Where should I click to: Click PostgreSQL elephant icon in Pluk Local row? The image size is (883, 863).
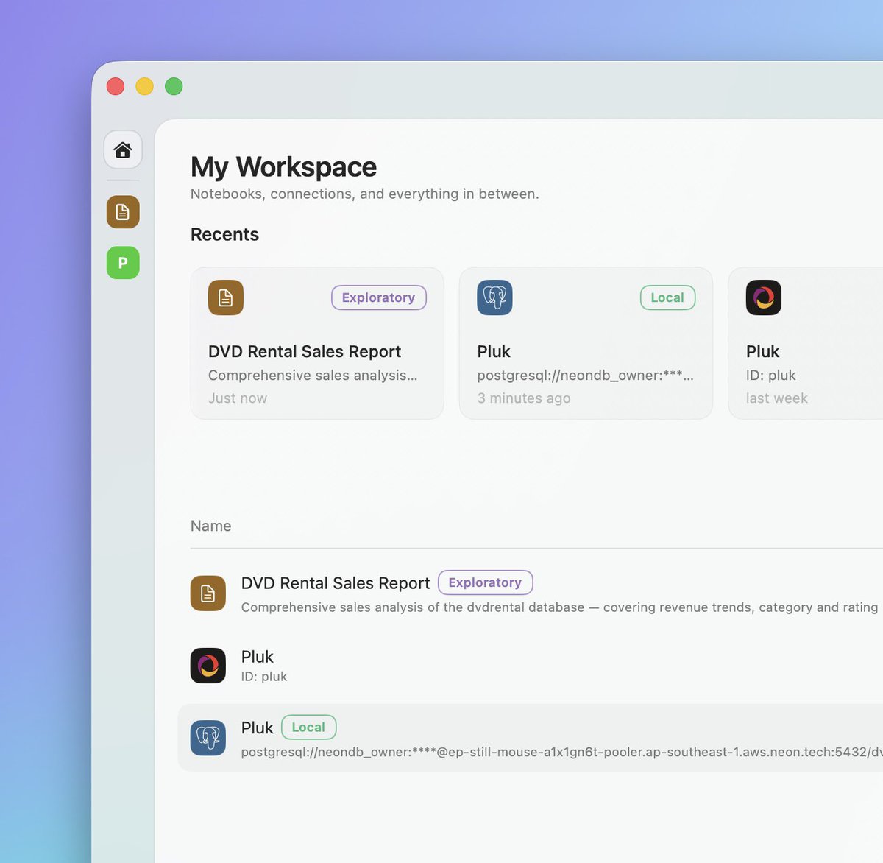coord(208,738)
